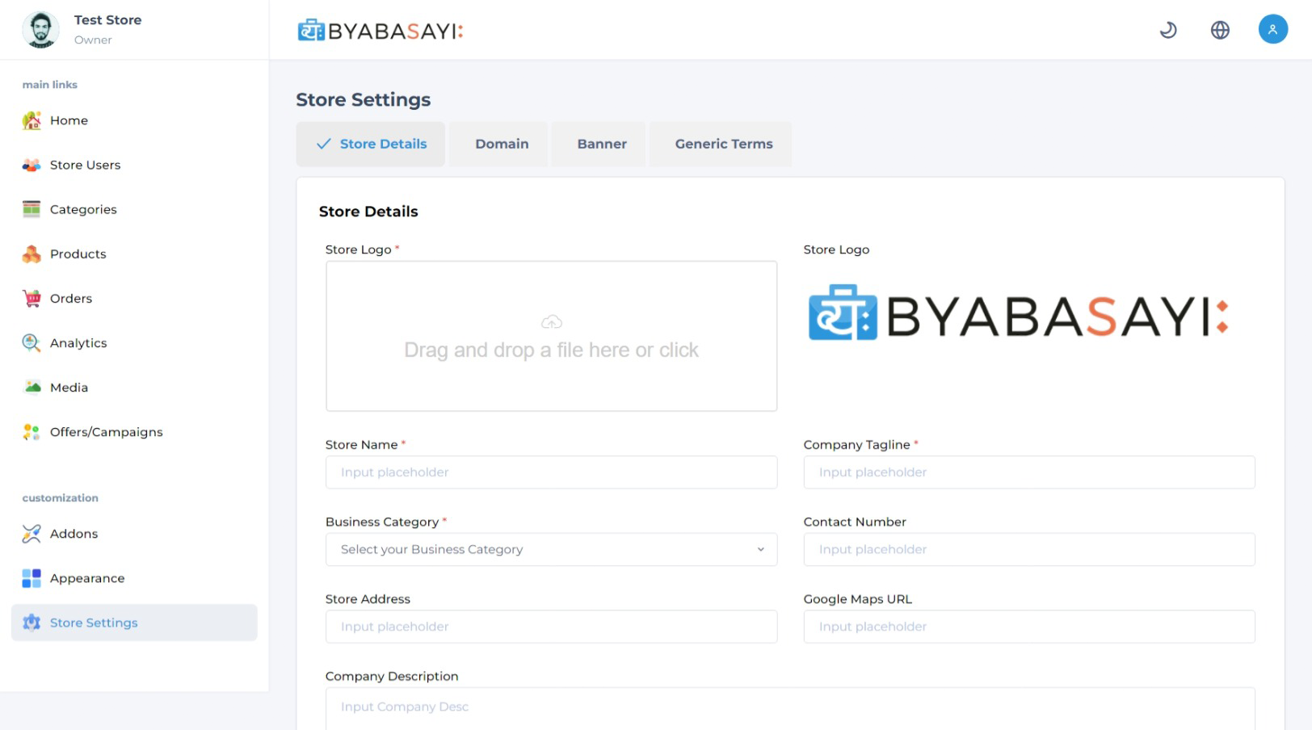Go to Addons under customization
Screen dimensions: 1312x730
point(74,534)
